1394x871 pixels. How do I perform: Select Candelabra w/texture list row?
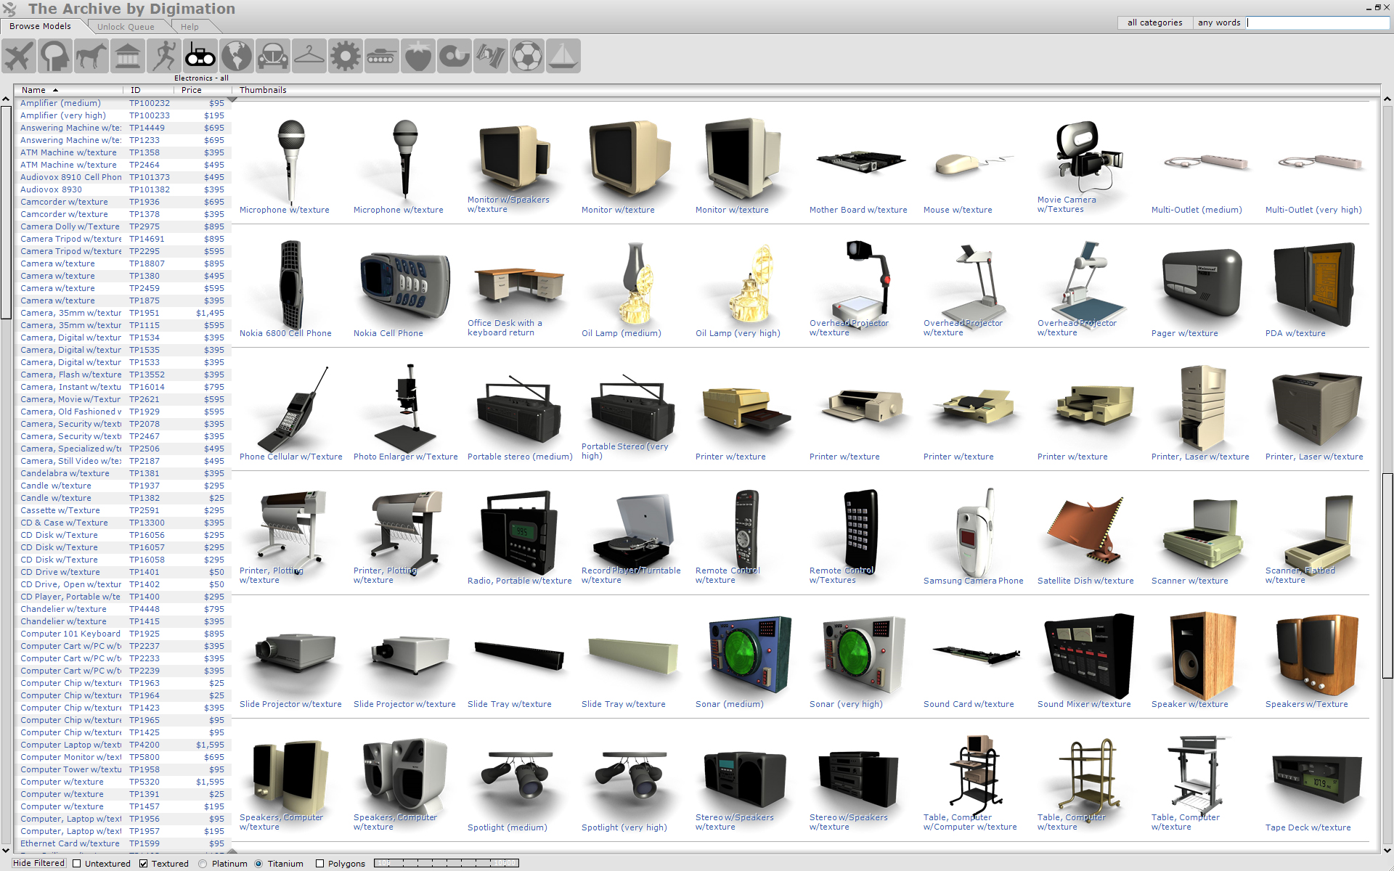(123, 473)
